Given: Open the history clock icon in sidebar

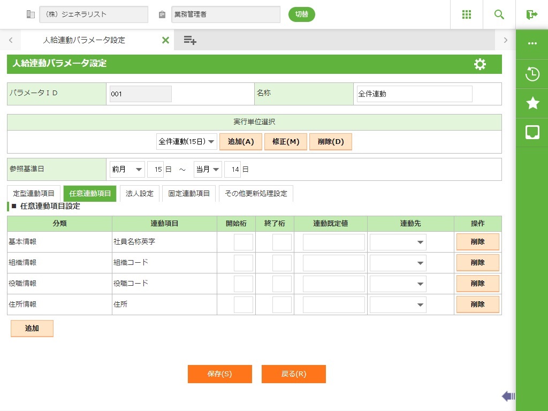Looking at the screenshot, I should click(532, 74).
